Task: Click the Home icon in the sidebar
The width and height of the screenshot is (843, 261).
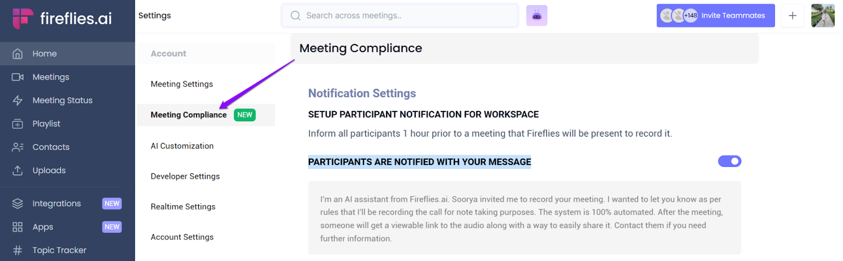Action: [x=17, y=54]
